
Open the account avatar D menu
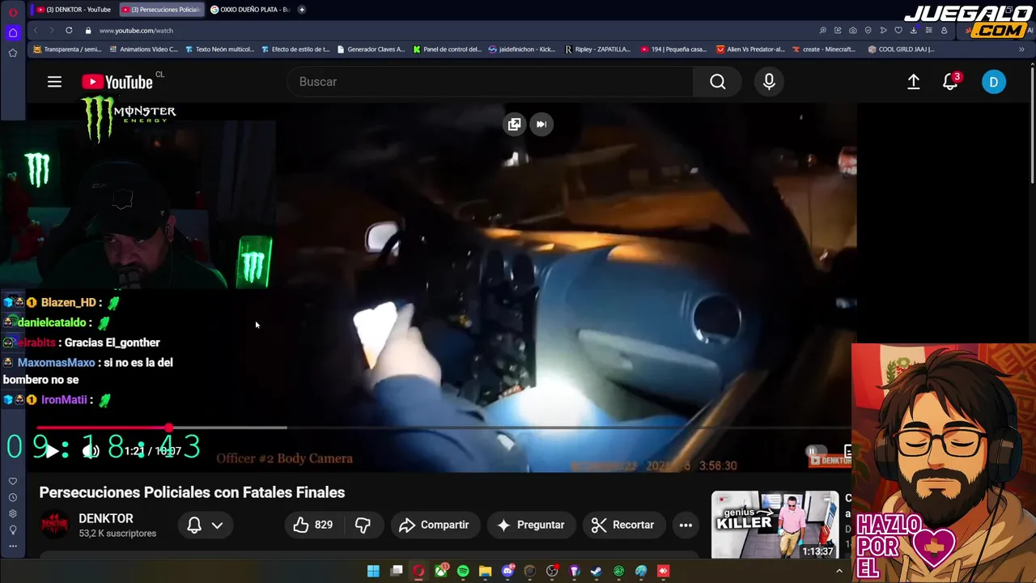994,82
